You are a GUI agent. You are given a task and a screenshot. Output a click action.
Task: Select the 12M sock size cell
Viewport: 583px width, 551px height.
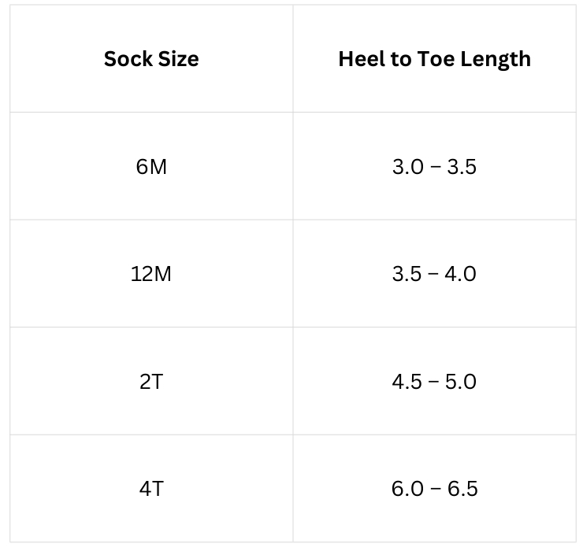click(x=151, y=274)
